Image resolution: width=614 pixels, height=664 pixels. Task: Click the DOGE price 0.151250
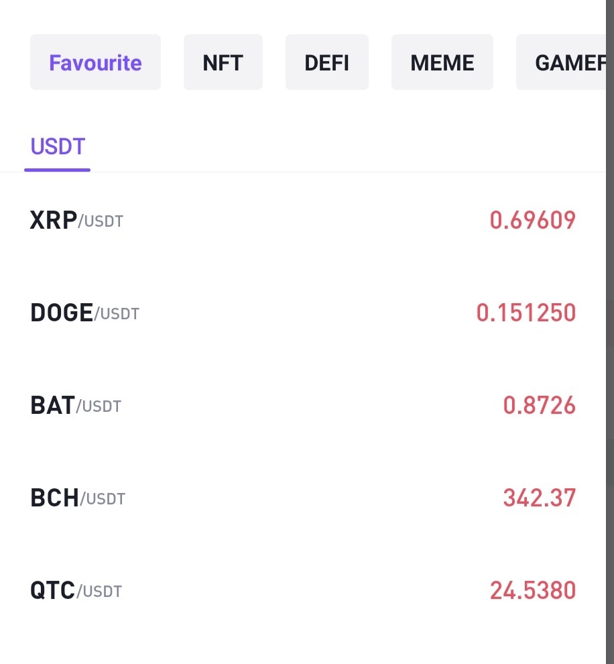point(526,313)
